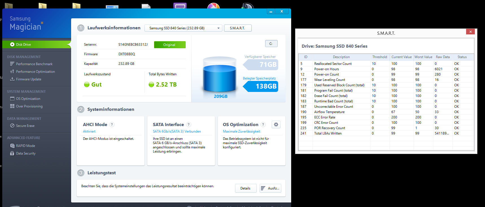Click the C: drive button
This screenshot has height=207, width=485.
(271, 44)
